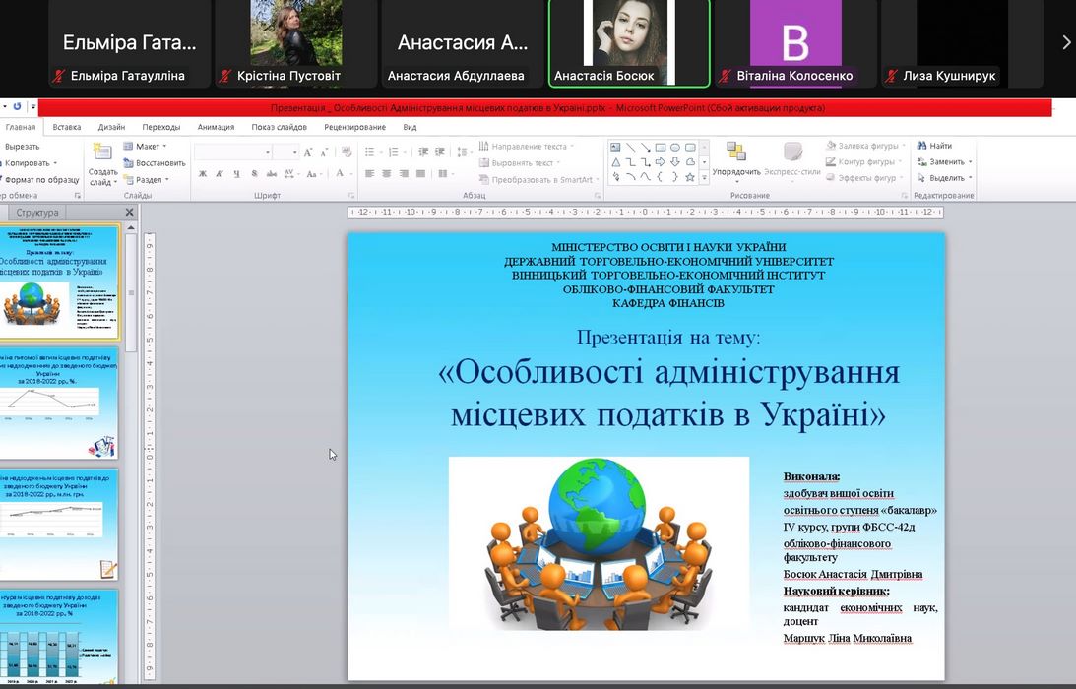The width and height of the screenshot is (1076, 689).
Task: Select the second slide thumbnail with line chart
Action: pos(61,402)
